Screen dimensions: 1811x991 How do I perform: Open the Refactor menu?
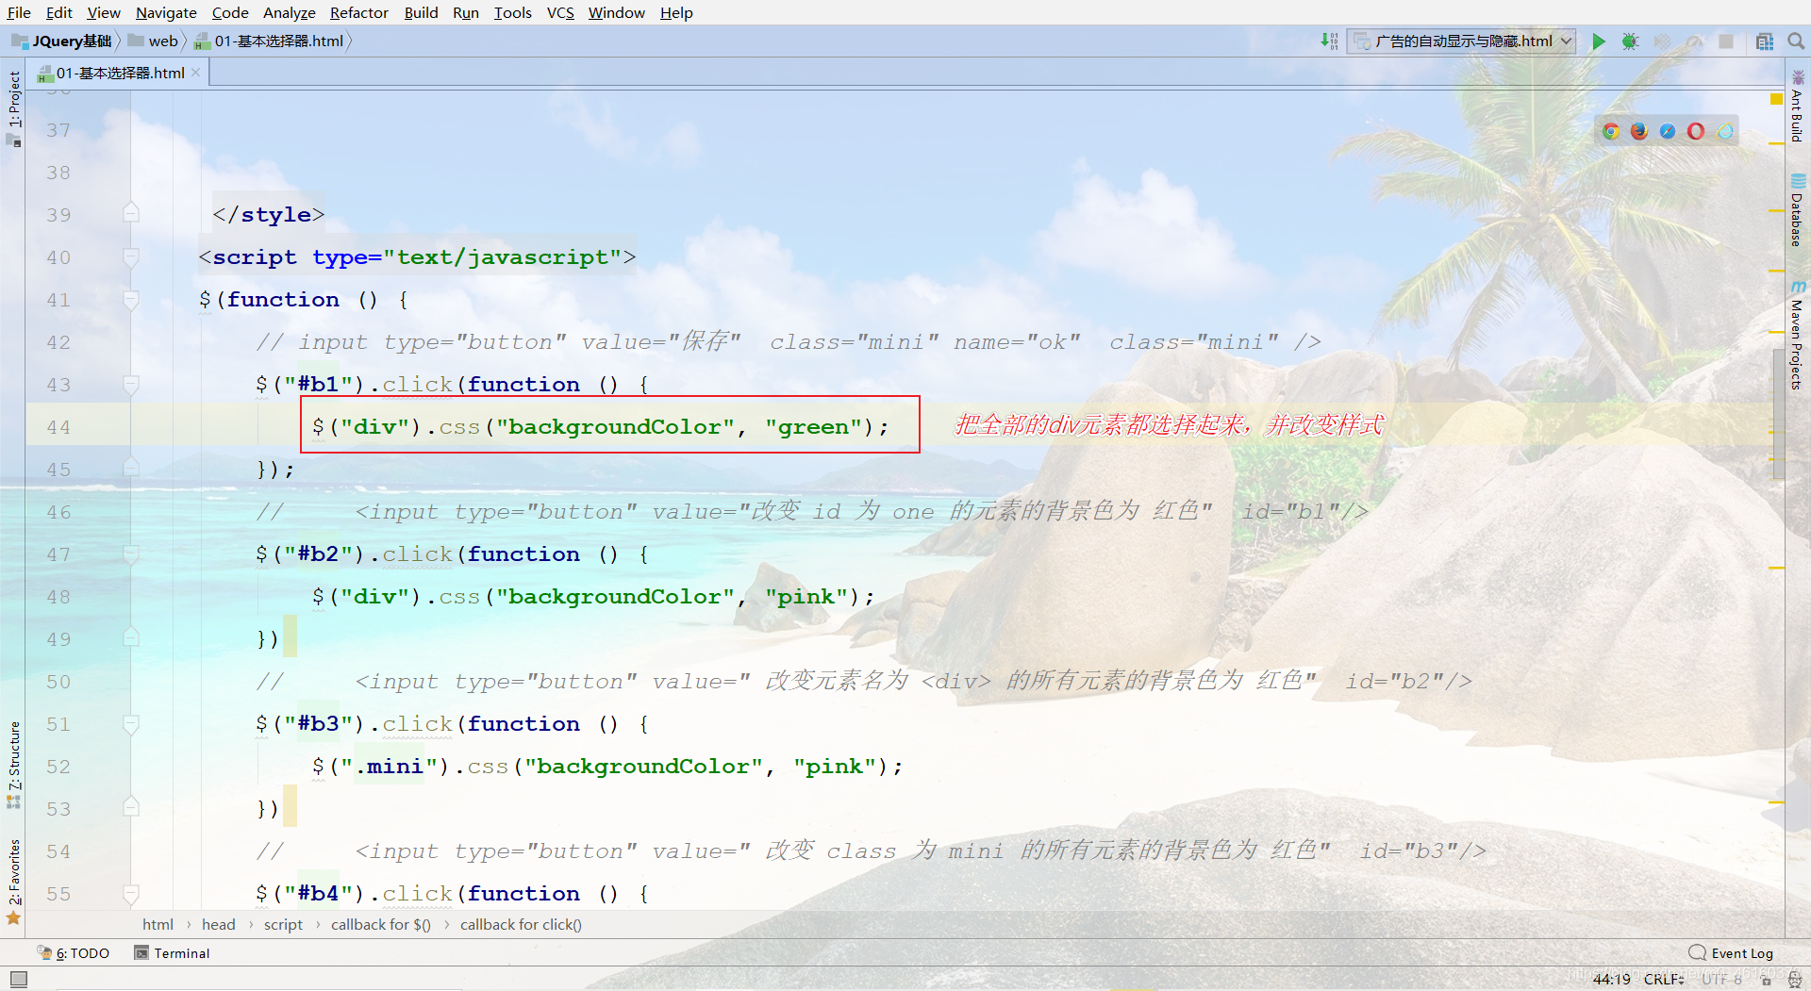358,12
